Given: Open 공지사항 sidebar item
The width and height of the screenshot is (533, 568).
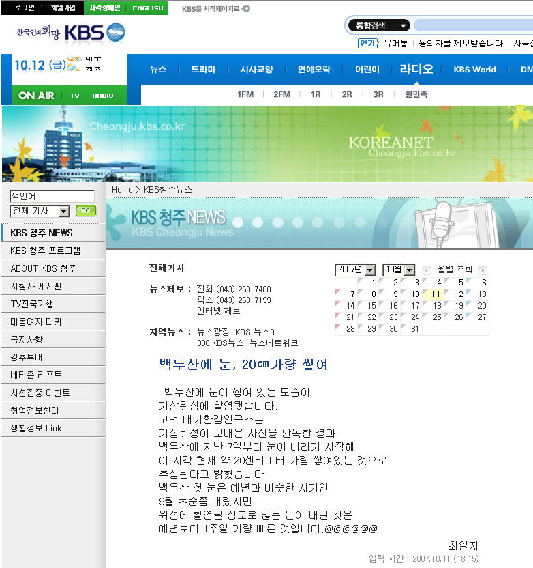Looking at the screenshot, I should click(x=54, y=339).
